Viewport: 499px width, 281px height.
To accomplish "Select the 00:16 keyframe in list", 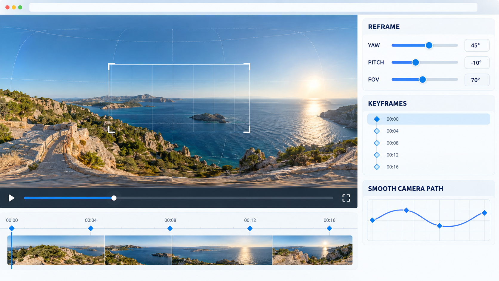I will point(429,167).
